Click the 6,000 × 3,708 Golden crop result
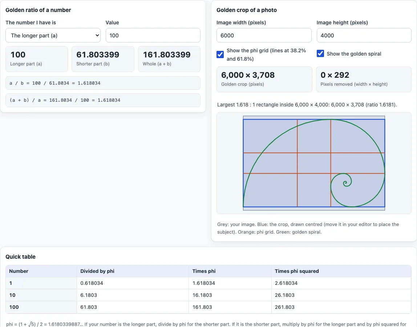The image size is (417, 327). (x=264, y=79)
